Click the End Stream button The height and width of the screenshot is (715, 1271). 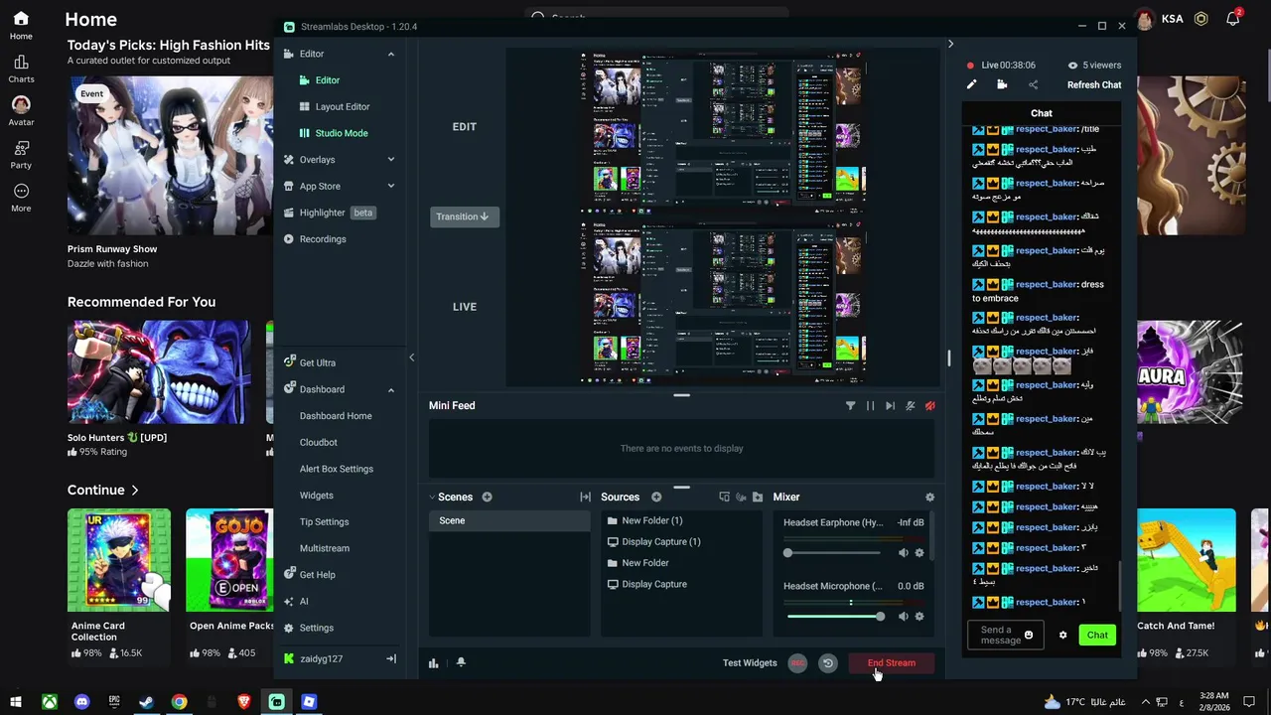[x=892, y=663]
